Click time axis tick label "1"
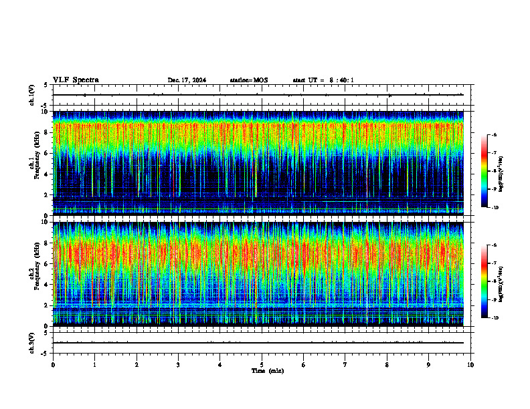This screenshot has height=409, width=530. (x=94, y=365)
